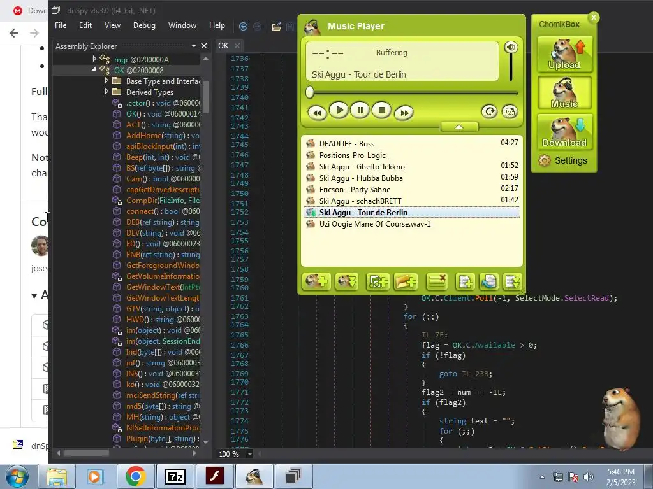Viewport: 653px width, 489px height.
Task: Open the dnSpy Debug menu
Action: 144,25
